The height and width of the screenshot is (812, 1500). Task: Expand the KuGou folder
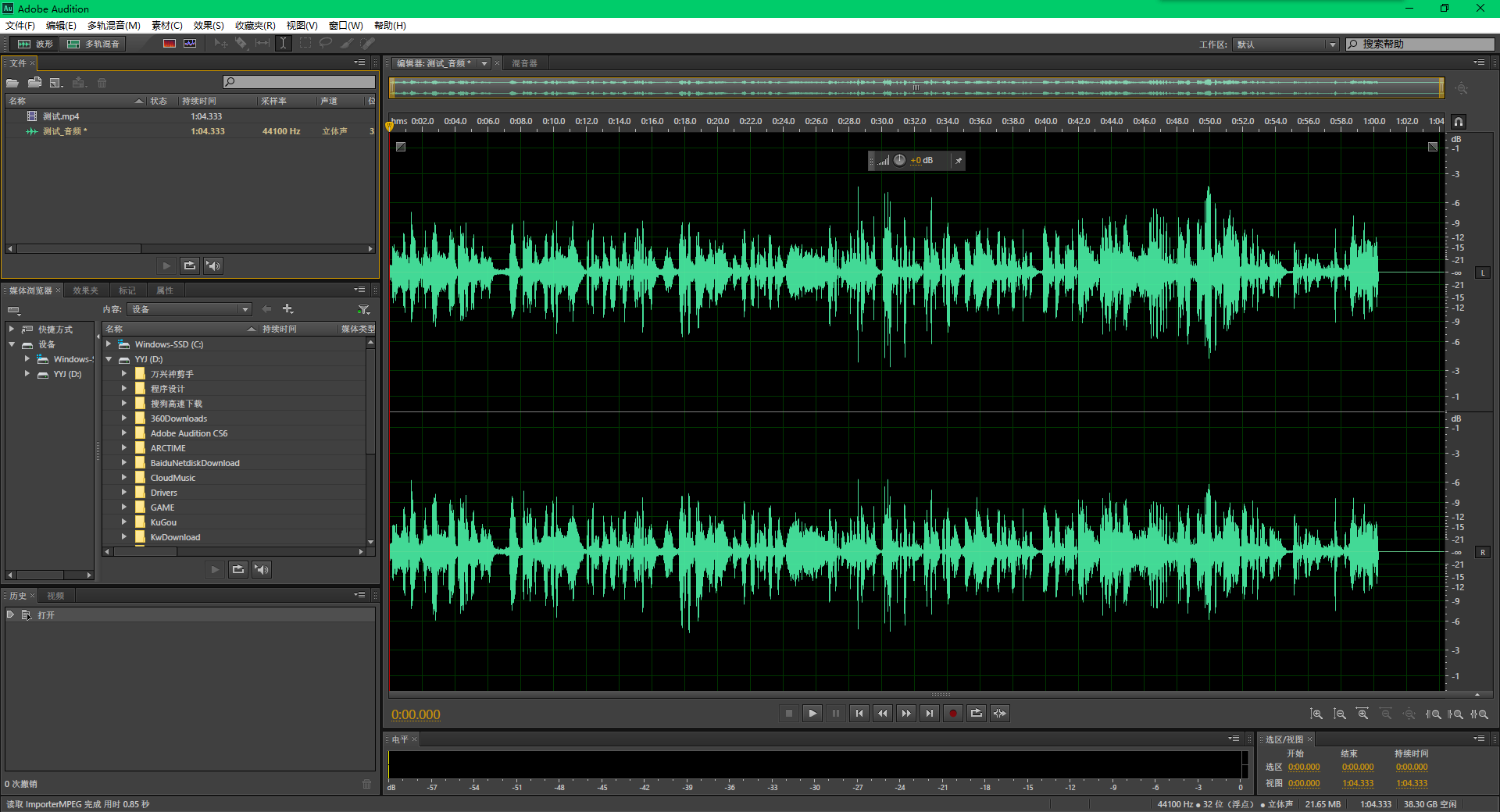pyautogui.click(x=123, y=522)
